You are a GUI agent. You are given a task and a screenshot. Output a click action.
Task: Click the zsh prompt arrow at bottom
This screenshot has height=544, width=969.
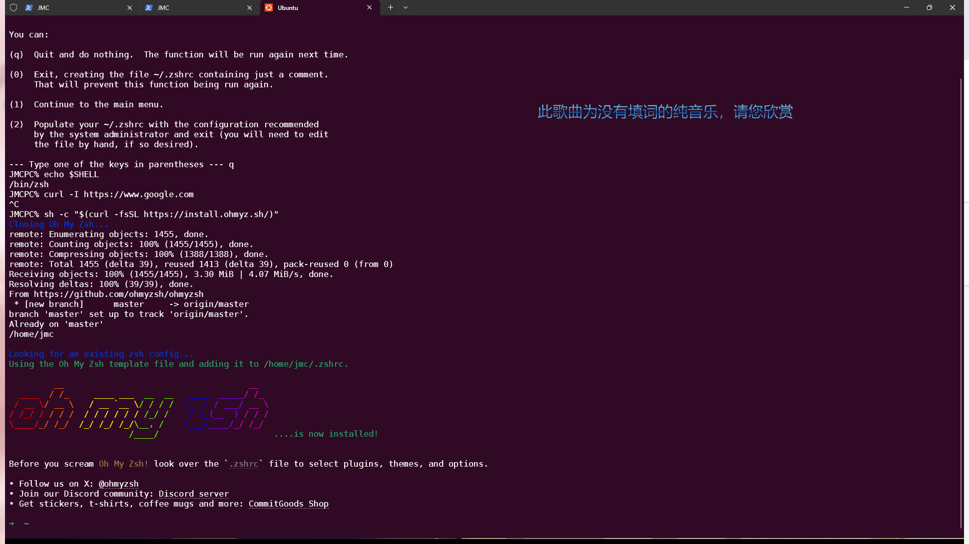click(x=11, y=524)
